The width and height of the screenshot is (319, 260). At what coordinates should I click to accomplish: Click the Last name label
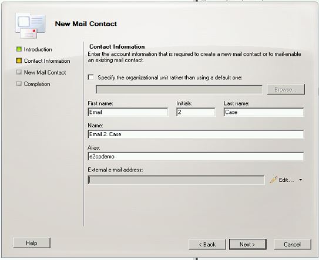click(x=236, y=103)
